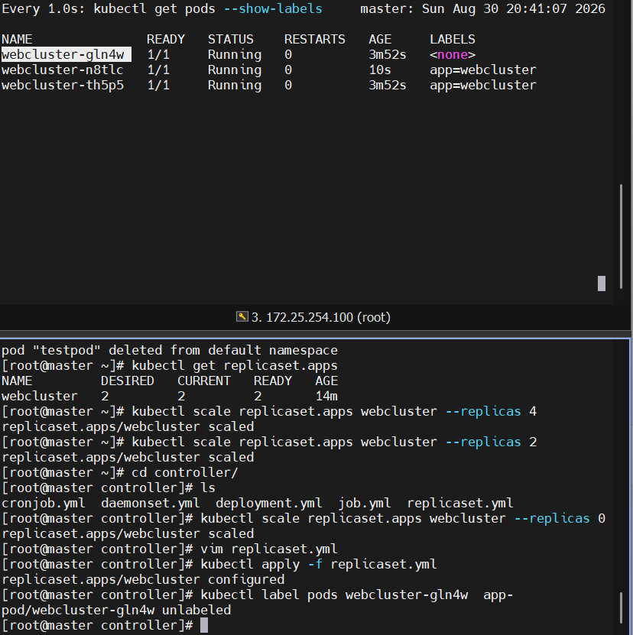Click the DESIRED column header in replicaset output
The height and width of the screenshot is (635, 633).
pos(127,381)
